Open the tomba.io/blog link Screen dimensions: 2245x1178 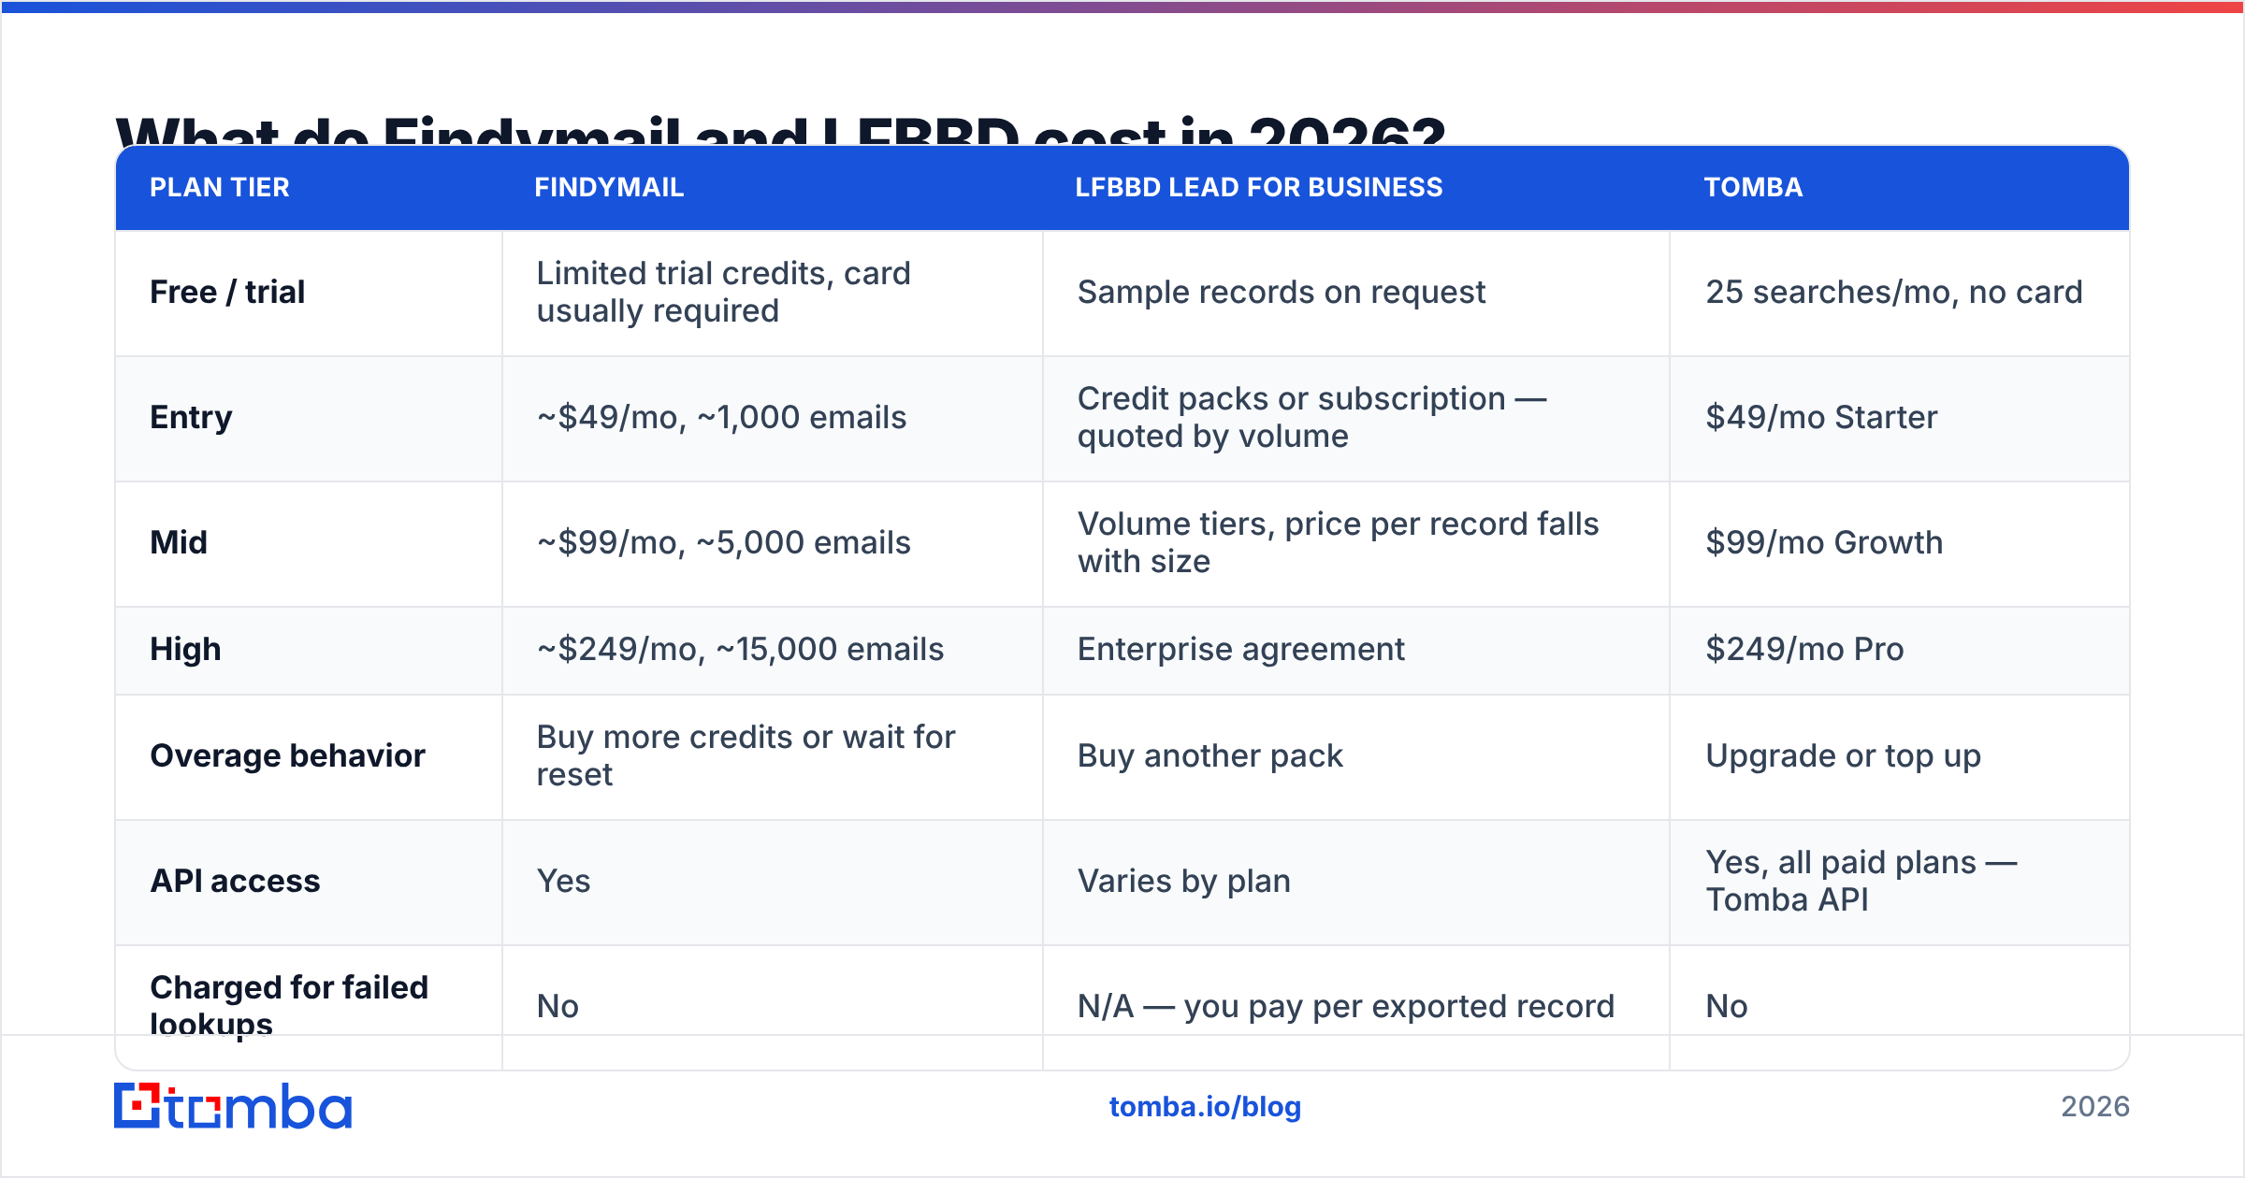(1205, 1107)
